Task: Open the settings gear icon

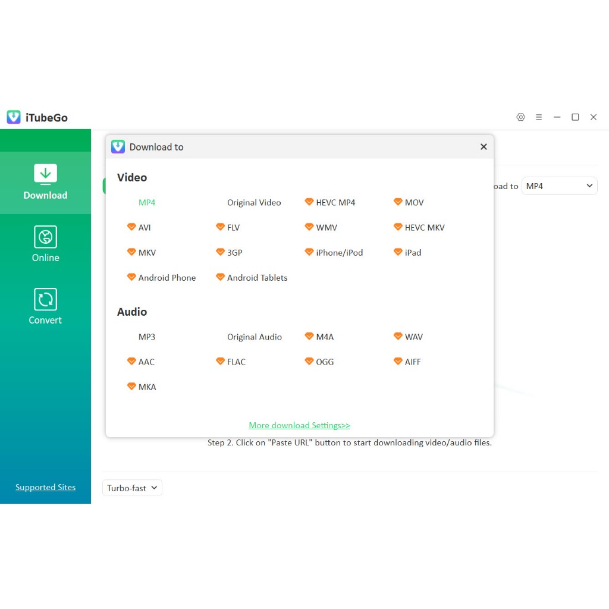Action: 520,117
